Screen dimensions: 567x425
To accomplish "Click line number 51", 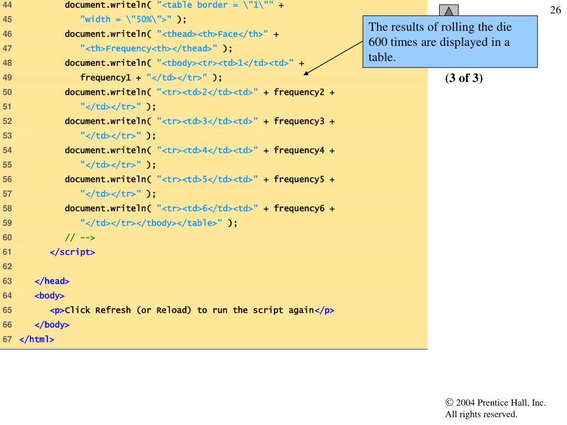I will [7, 107].
